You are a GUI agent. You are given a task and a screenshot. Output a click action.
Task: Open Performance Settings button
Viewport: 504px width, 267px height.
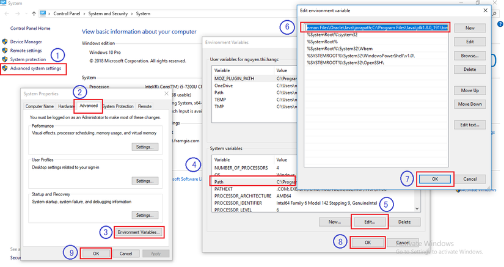point(145,147)
